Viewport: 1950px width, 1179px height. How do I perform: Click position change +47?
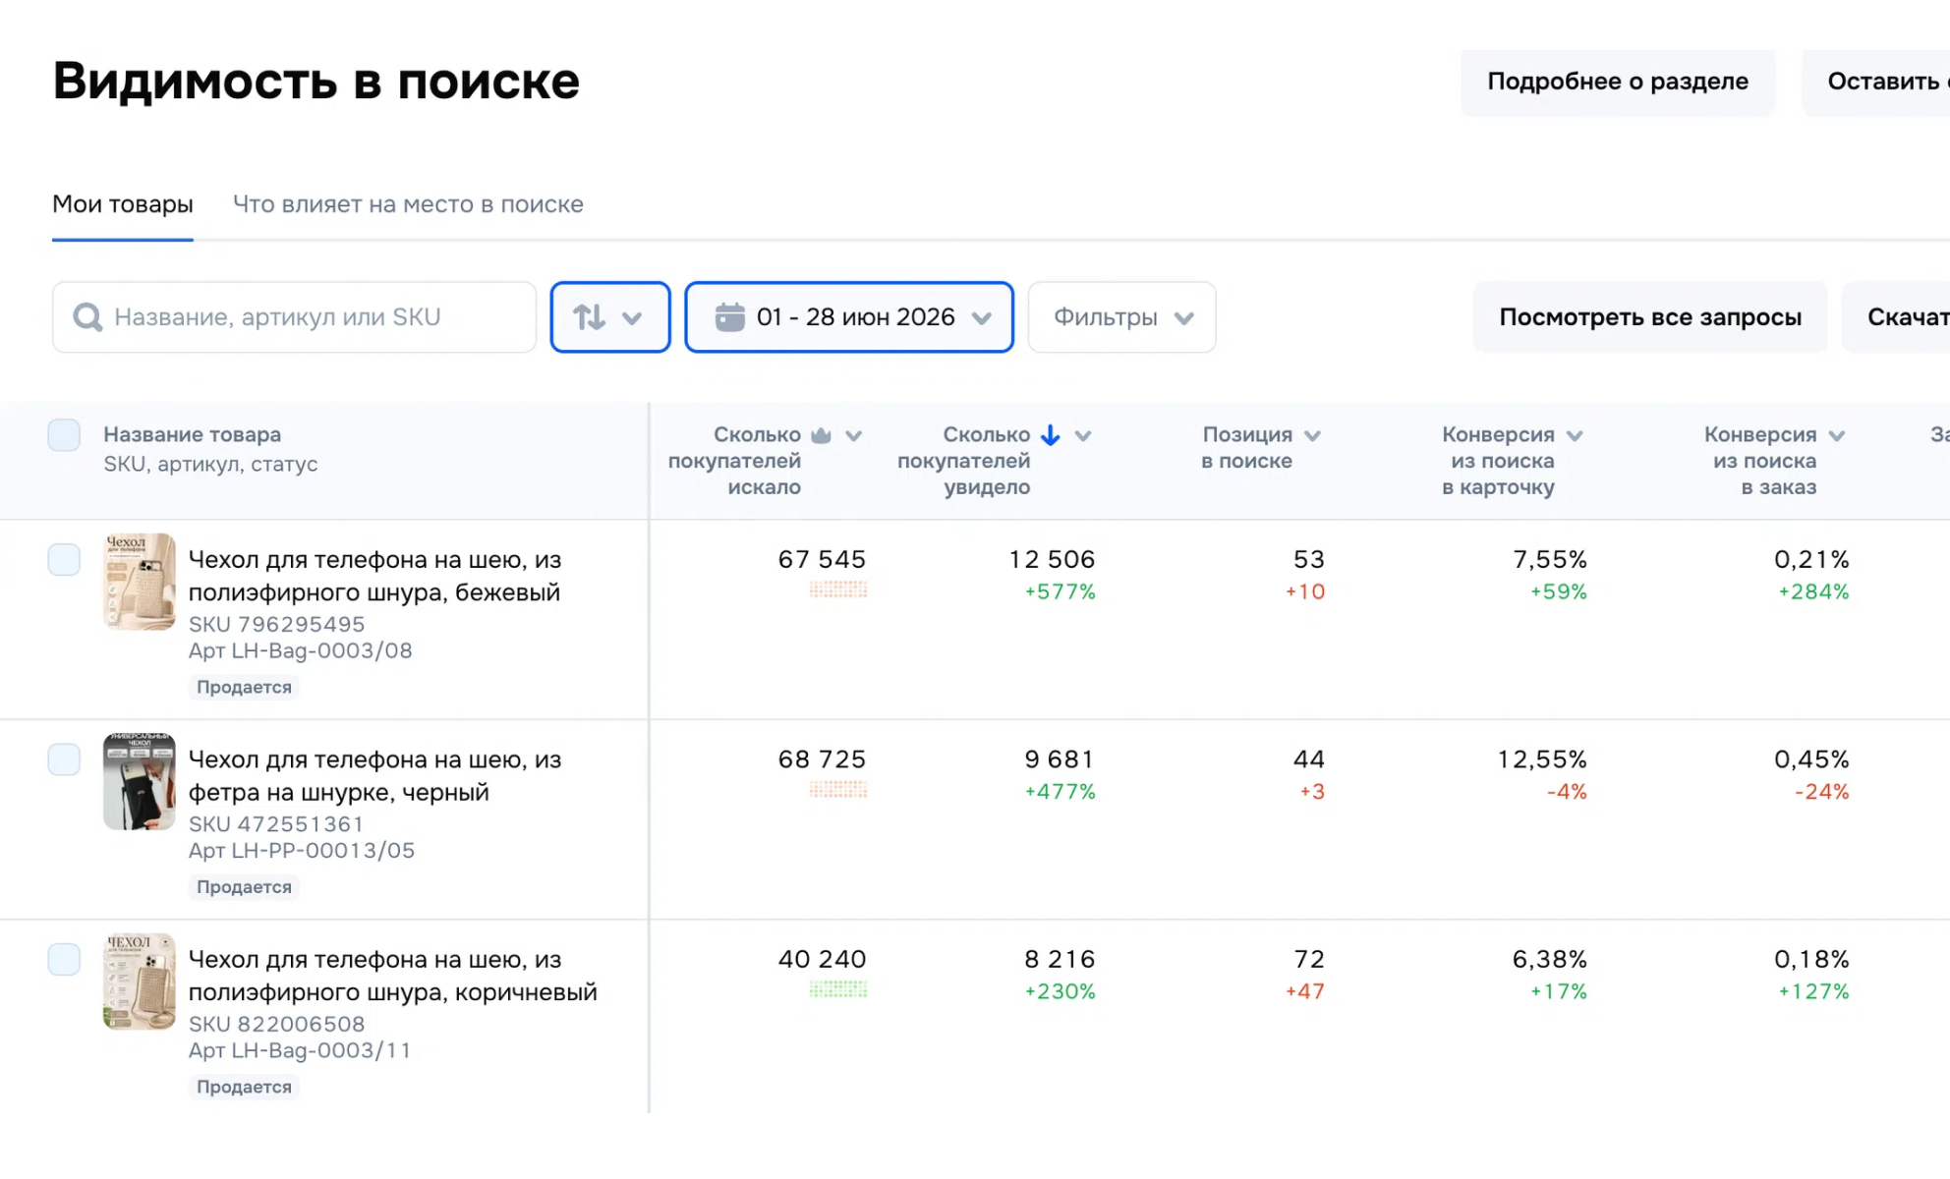[1305, 991]
